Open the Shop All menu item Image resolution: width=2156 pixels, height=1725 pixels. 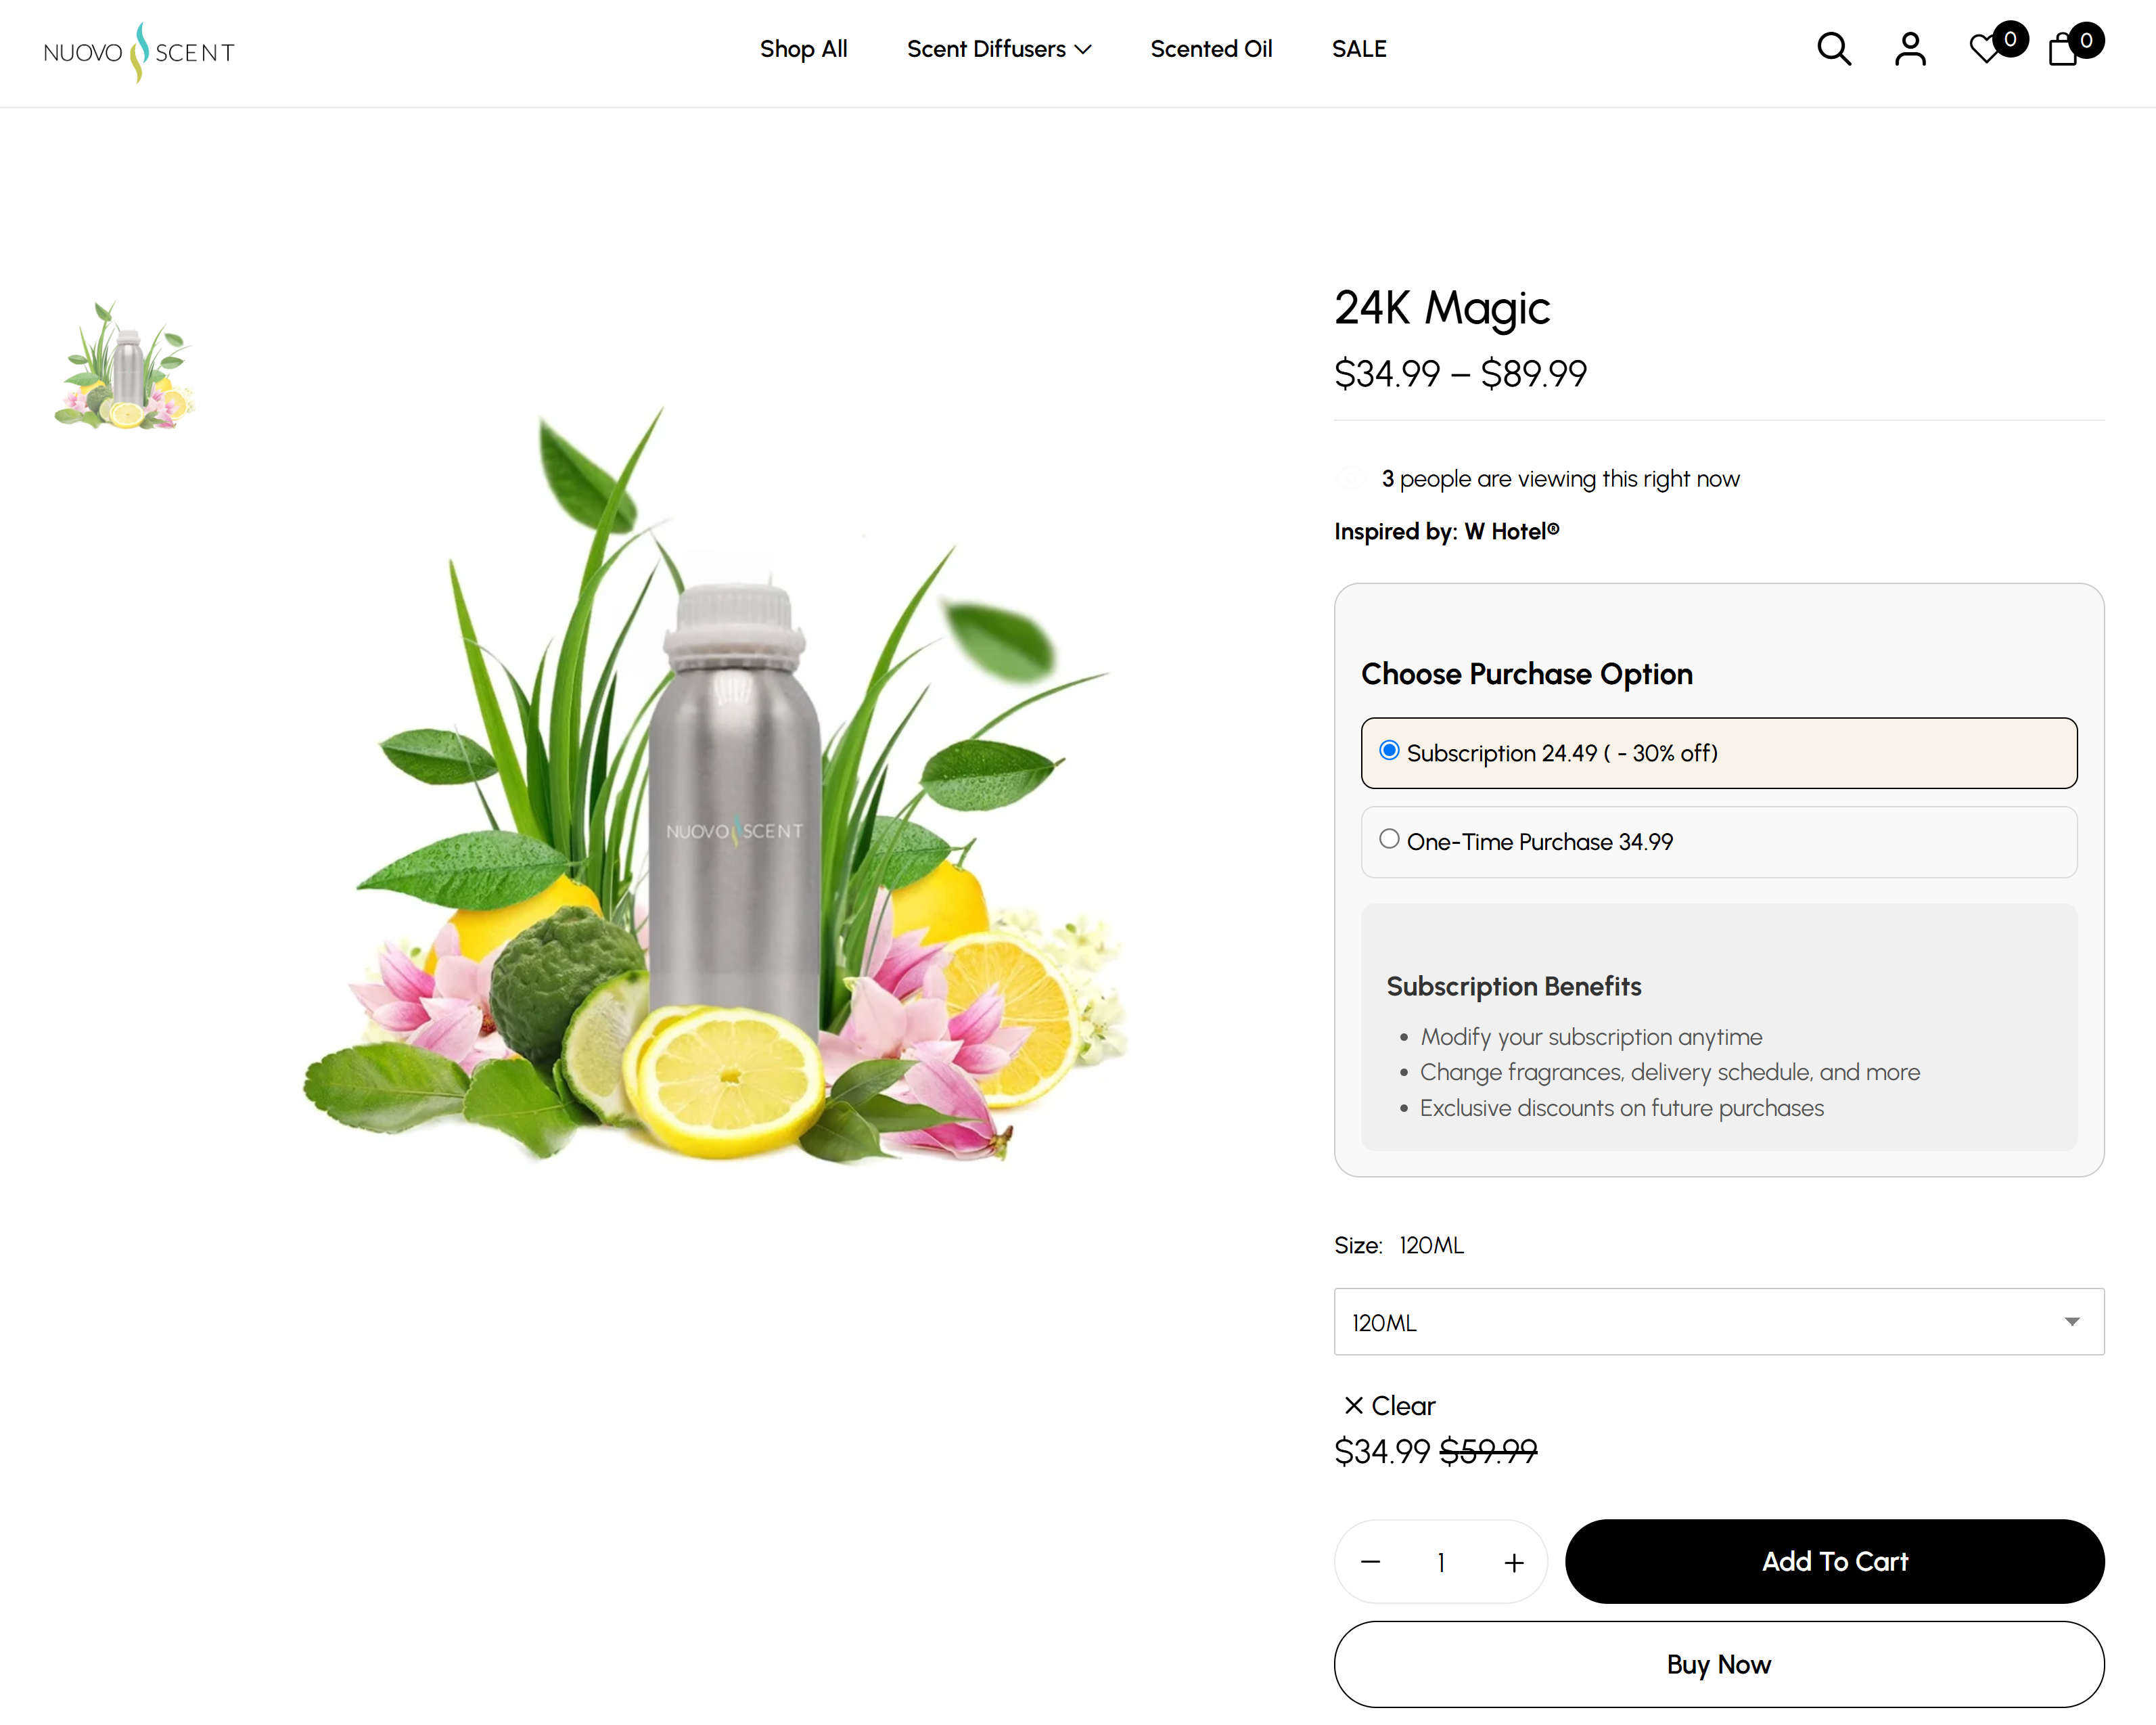[x=803, y=49]
